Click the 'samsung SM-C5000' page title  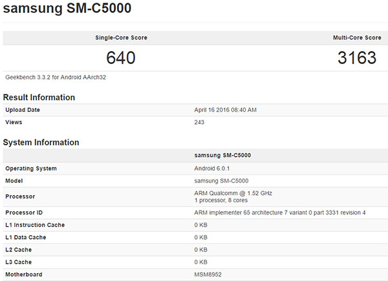click(x=67, y=8)
